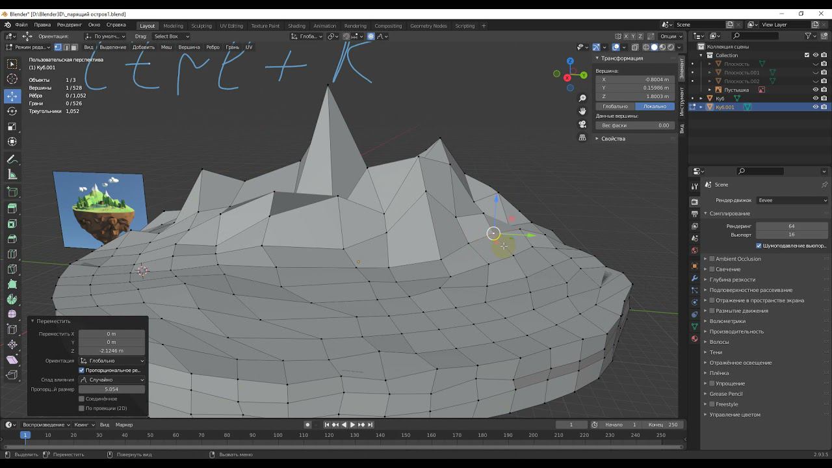The height and width of the screenshot is (468, 832).
Task: Open the Рендер-движок Eevee dropdown
Action: point(792,200)
